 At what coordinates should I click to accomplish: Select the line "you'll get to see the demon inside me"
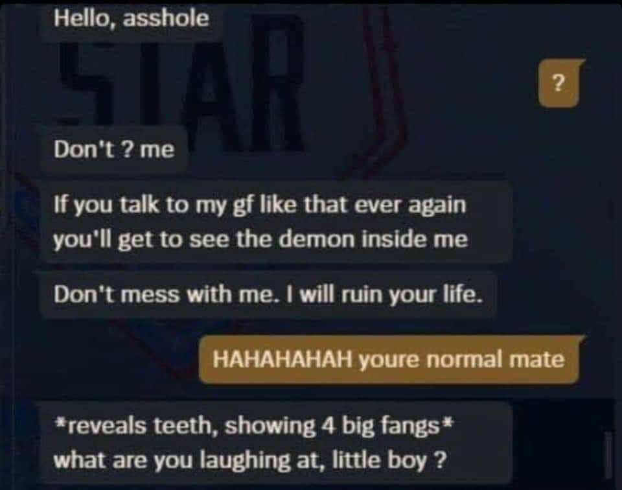pyautogui.click(x=260, y=240)
